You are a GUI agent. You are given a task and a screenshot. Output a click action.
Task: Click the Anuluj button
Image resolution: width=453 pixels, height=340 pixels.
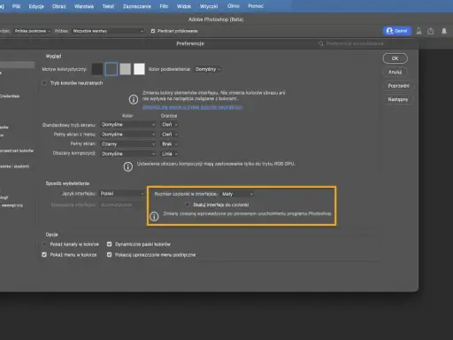tap(395, 72)
